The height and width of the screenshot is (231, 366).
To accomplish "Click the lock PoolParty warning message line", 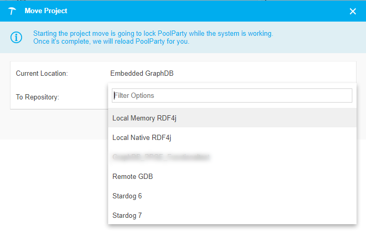I will tap(153, 33).
